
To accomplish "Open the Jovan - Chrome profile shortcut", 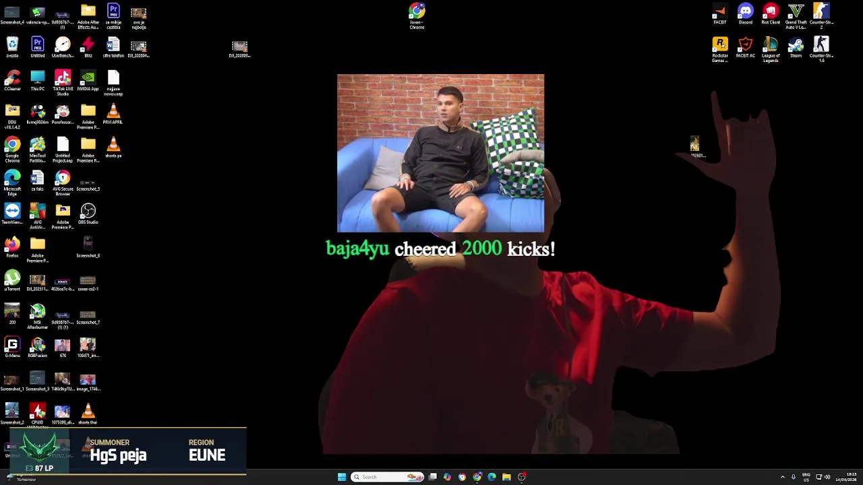I will point(417,15).
